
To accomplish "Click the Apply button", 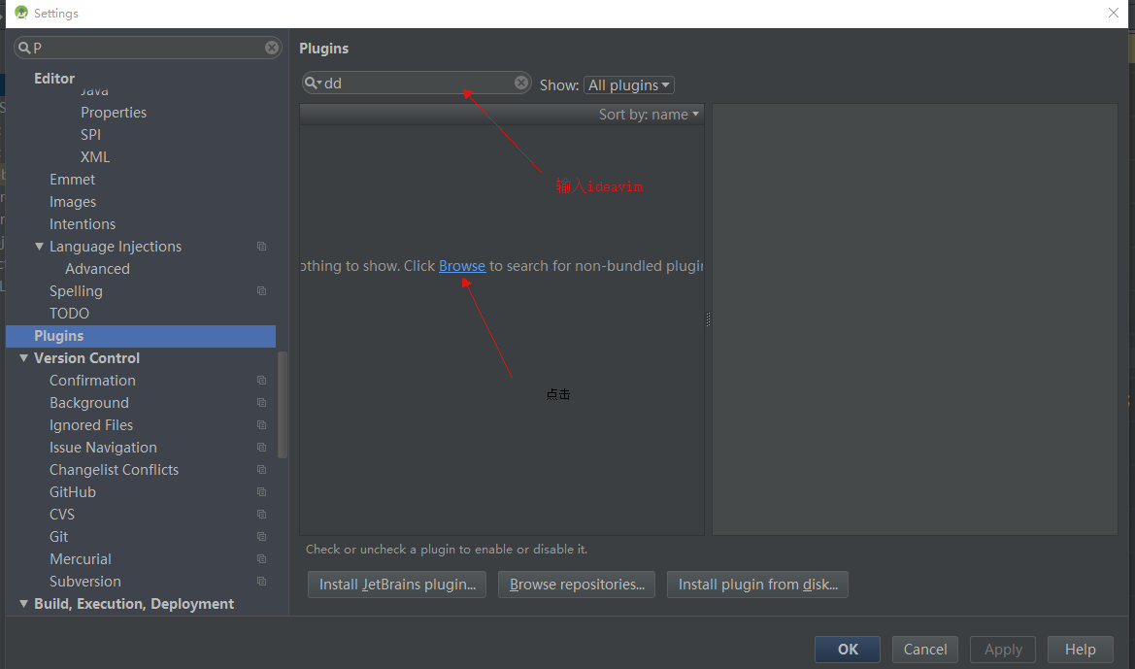I will [x=1003, y=650].
